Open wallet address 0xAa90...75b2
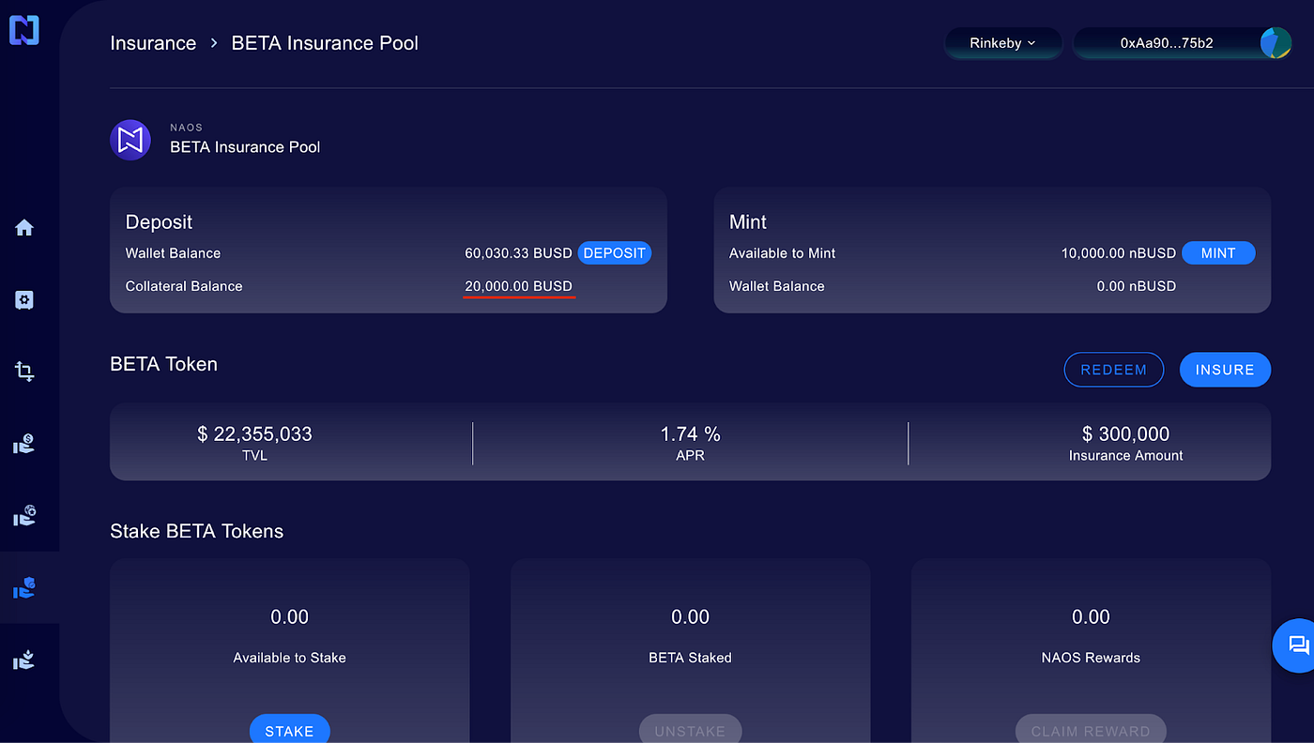1314x743 pixels. [1167, 43]
